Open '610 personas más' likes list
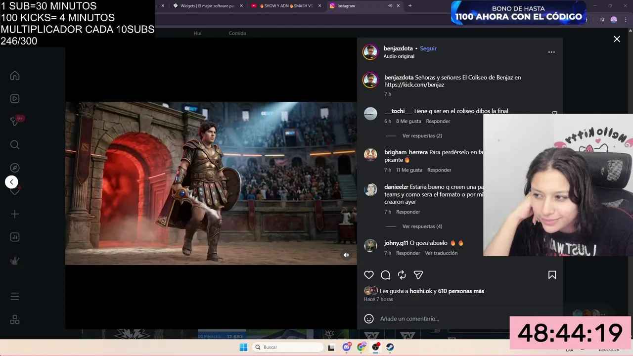Image resolution: width=633 pixels, height=356 pixels. click(x=461, y=291)
